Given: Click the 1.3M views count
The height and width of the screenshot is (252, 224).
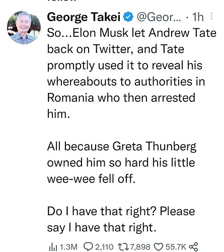Looking at the screenshot, I should (68, 247).
